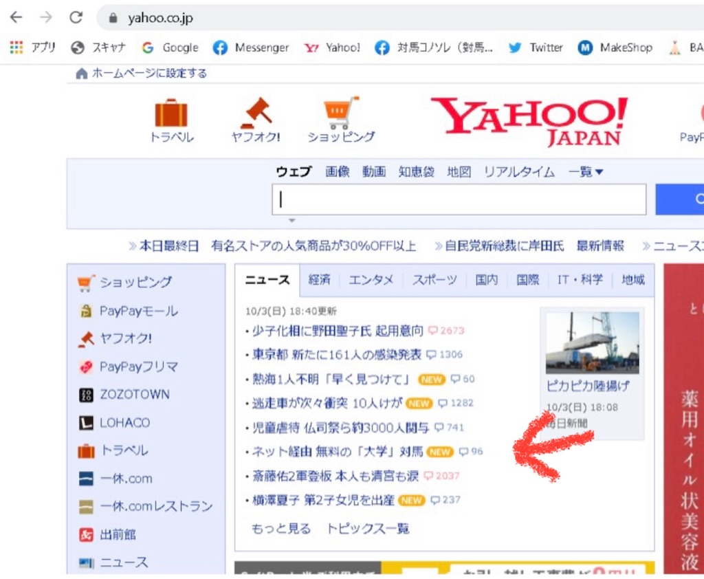Expand the 一覧 search category dropdown

click(x=586, y=172)
